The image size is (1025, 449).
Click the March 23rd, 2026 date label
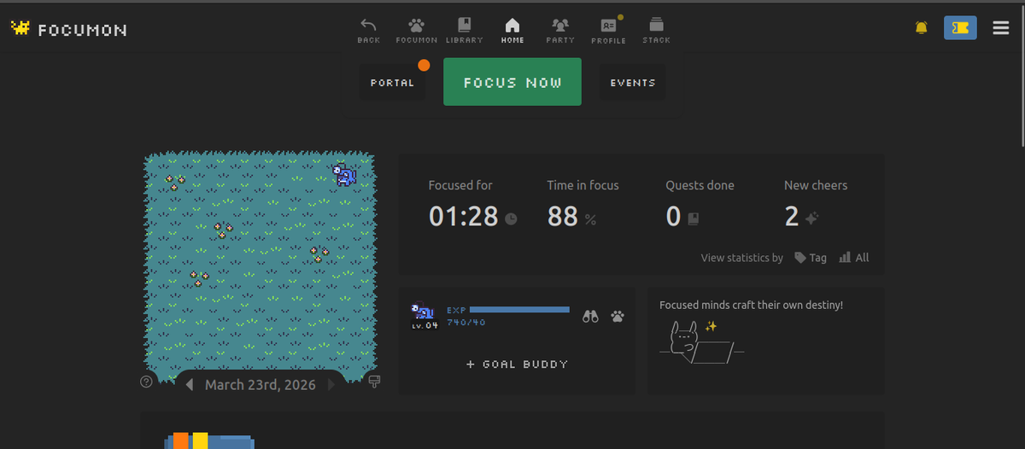(x=261, y=385)
